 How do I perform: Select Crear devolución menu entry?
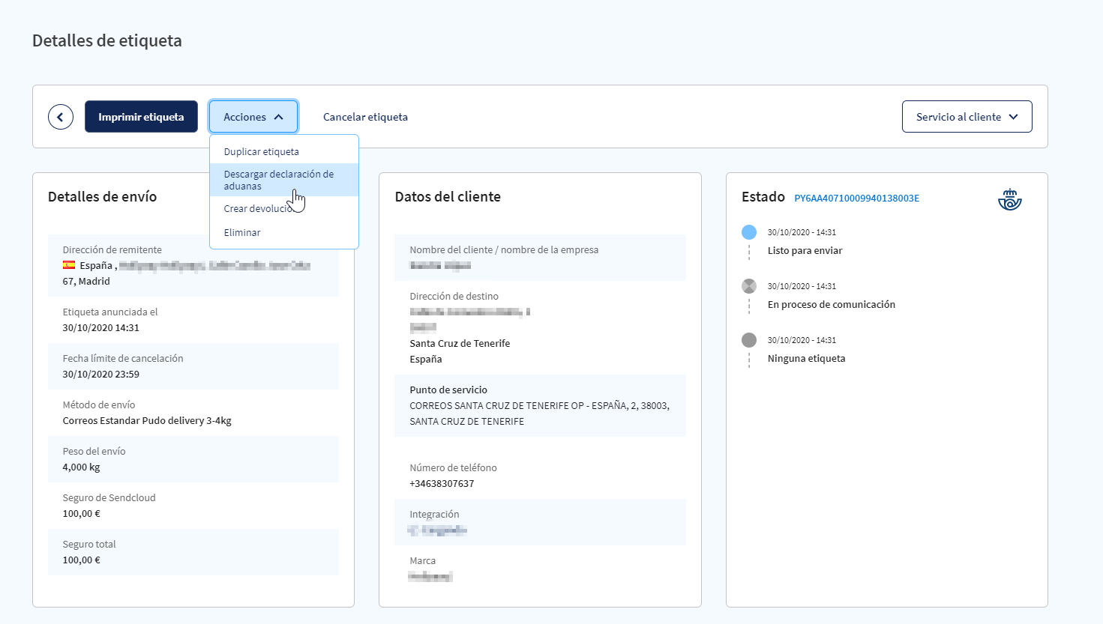coord(284,208)
